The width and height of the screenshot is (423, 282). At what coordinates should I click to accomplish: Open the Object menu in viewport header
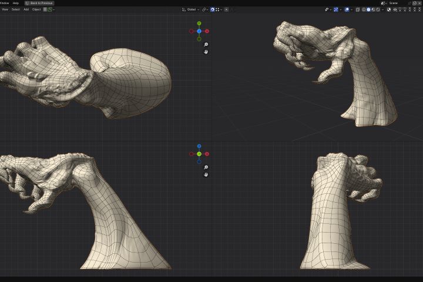point(36,9)
